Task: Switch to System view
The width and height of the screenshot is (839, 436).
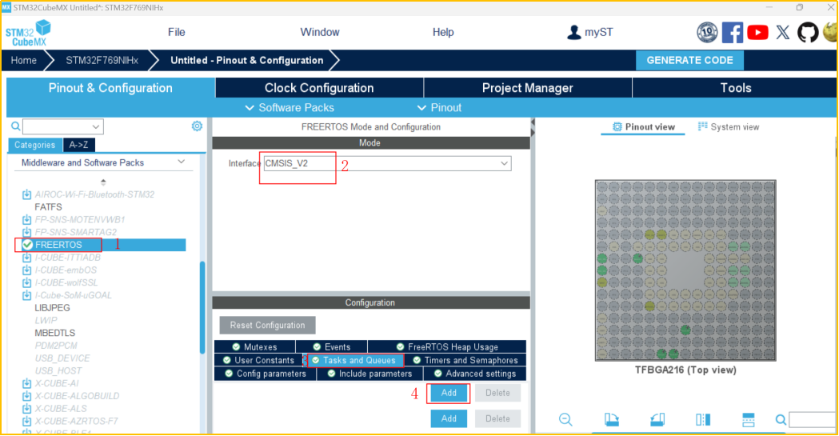Action: pos(729,127)
